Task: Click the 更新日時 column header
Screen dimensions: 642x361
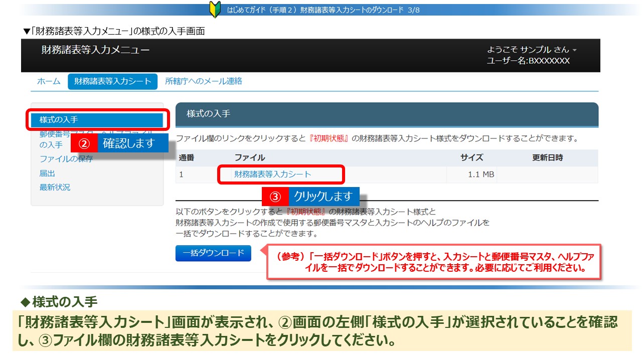Action: pyautogui.click(x=547, y=157)
